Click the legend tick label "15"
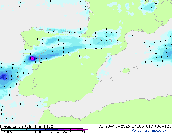The width and height of the screenshot is (172, 133). 40,132
